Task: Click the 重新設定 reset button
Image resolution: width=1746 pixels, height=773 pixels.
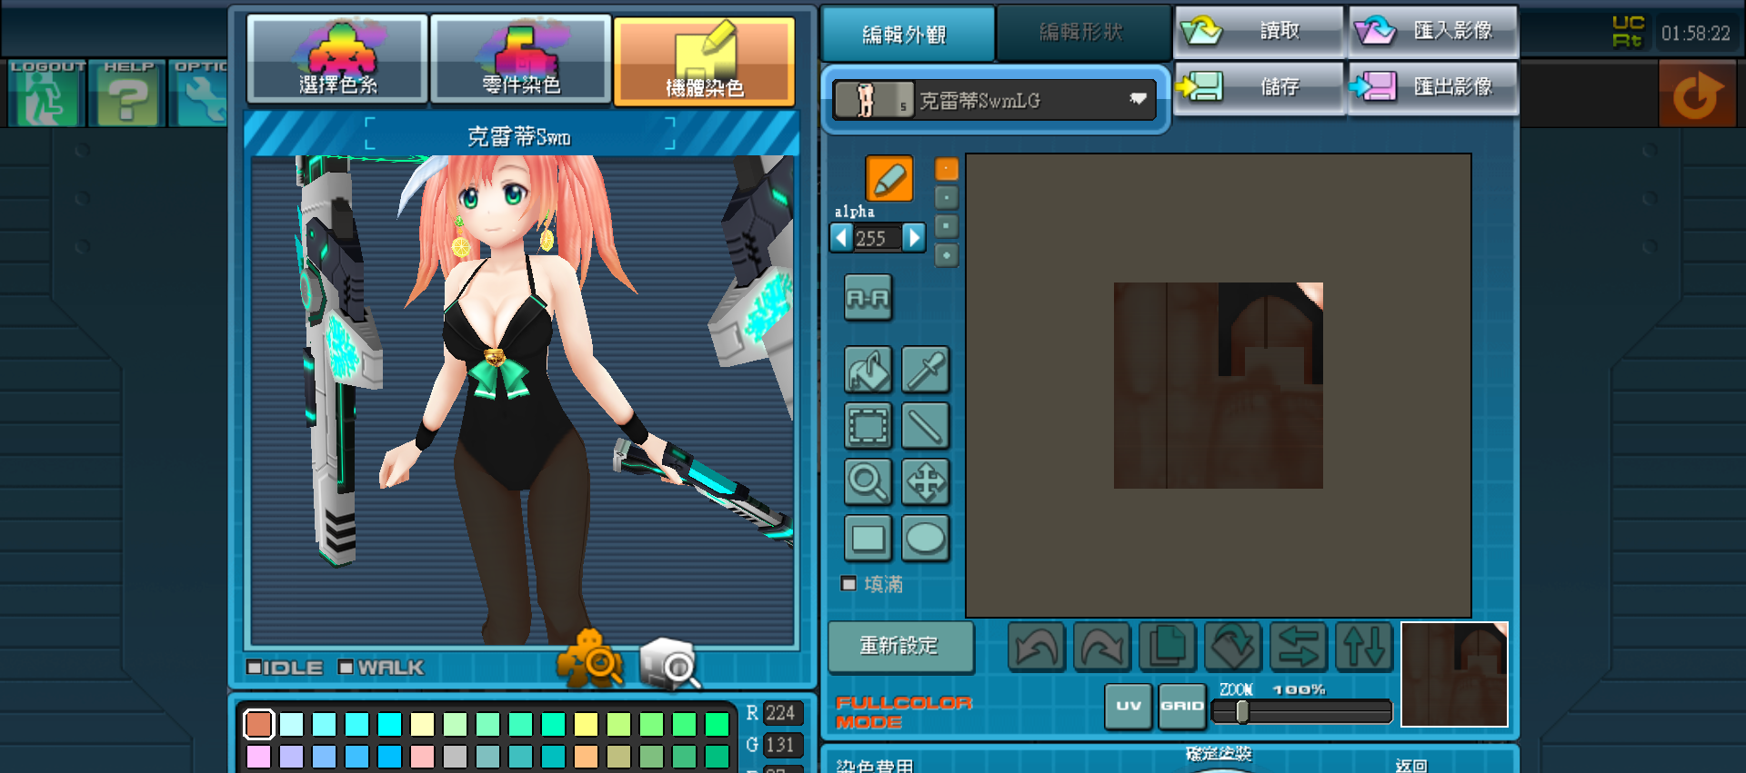Action: 900,646
